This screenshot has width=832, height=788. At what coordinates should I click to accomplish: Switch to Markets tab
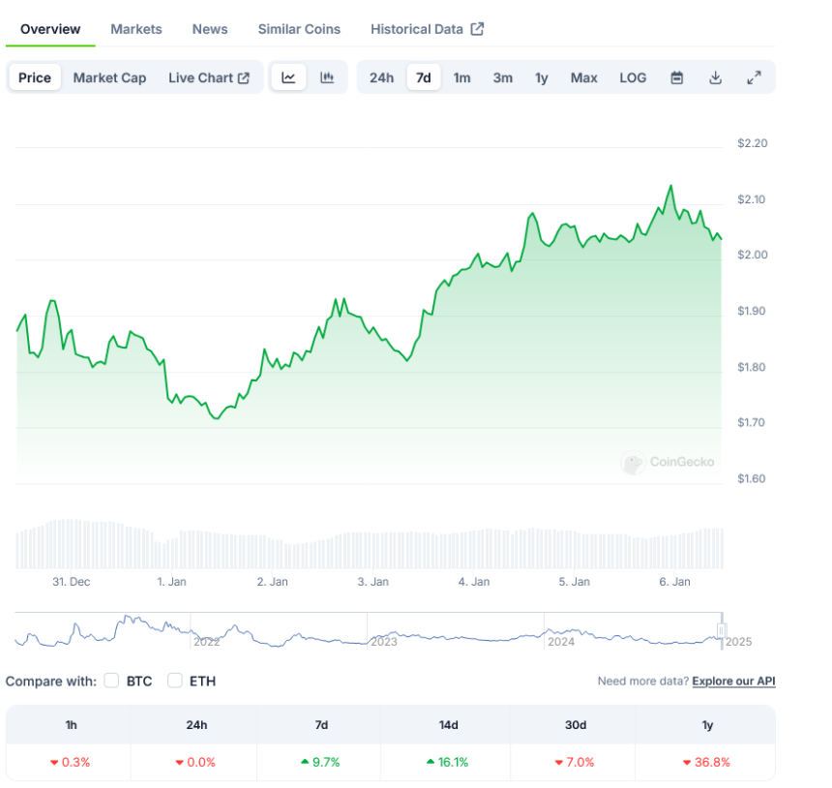click(136, 29)
